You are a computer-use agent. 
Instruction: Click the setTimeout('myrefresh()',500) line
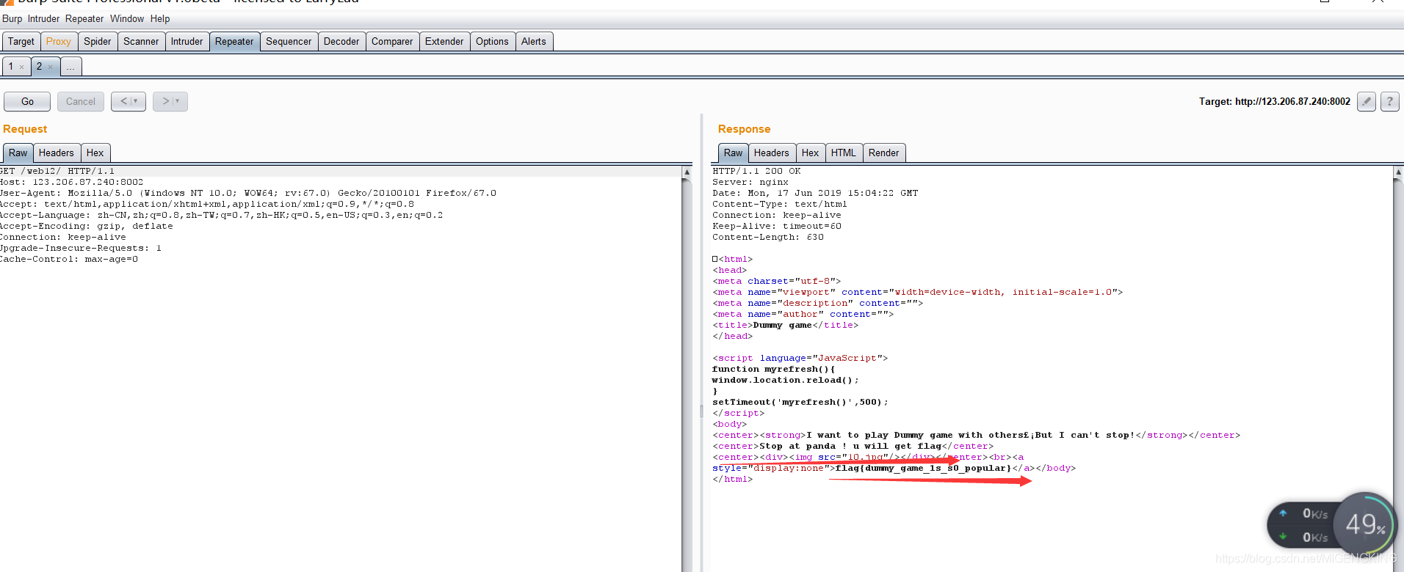coord(800,403)
